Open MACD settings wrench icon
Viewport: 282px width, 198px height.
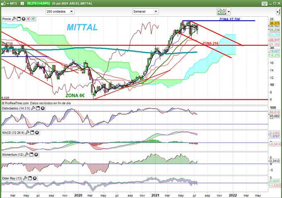tap(27, 132)
